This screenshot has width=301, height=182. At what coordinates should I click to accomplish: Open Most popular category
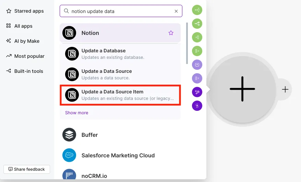25,56
